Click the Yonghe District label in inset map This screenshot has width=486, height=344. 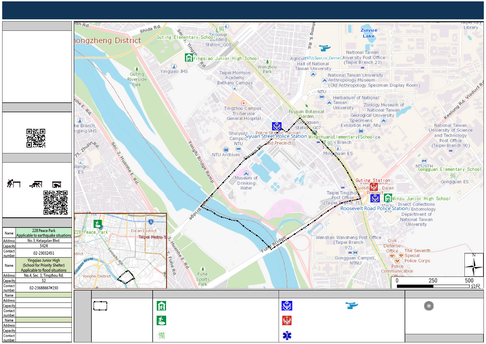click(97, 276)
